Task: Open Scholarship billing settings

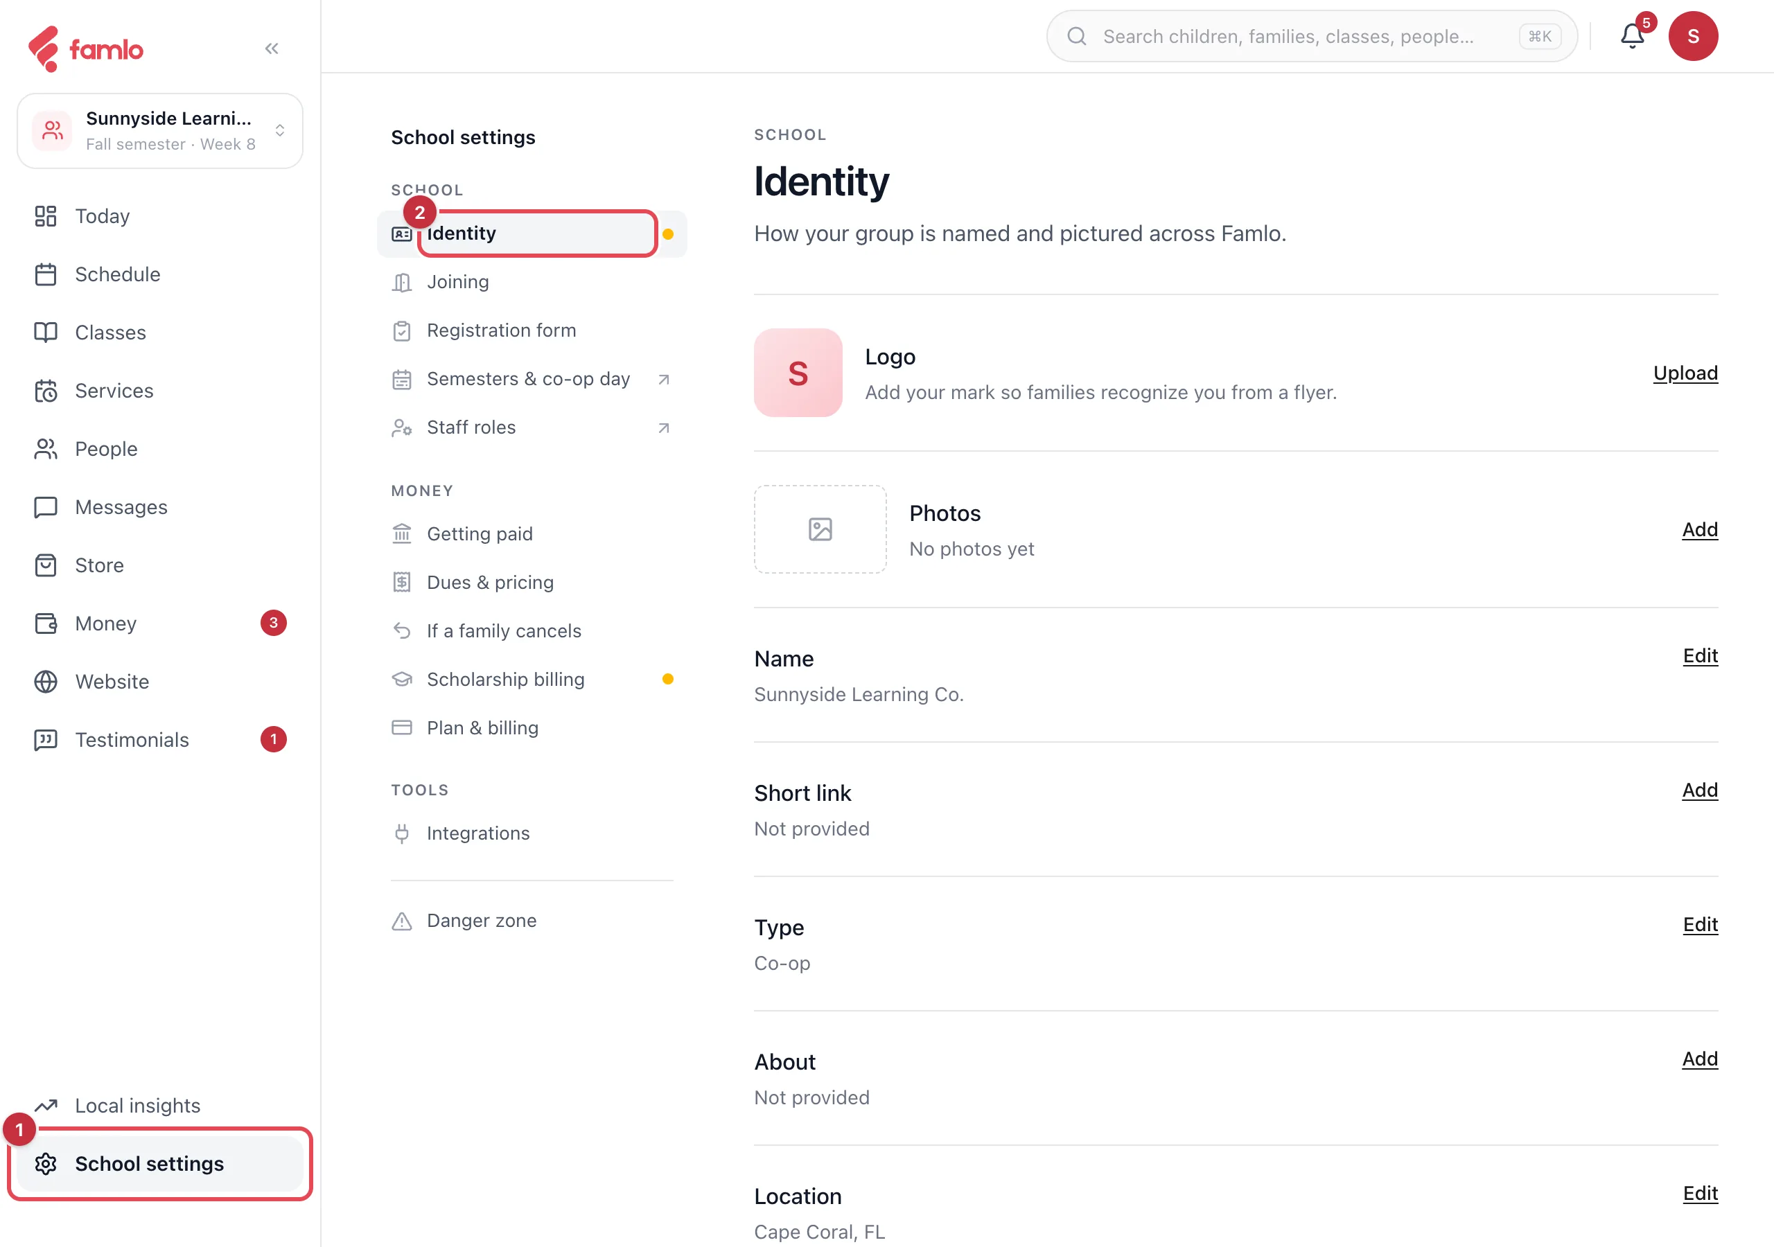Action: pos(532,679)
